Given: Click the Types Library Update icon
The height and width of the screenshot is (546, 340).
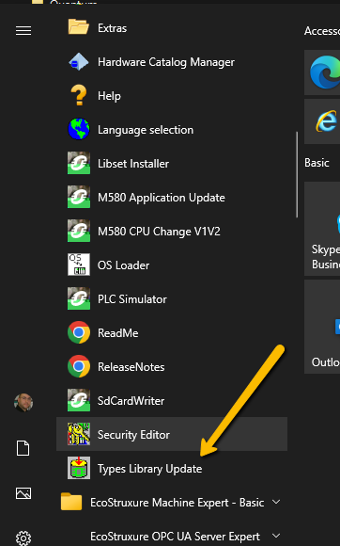Looking at the screenshot, I should point(79,468).
